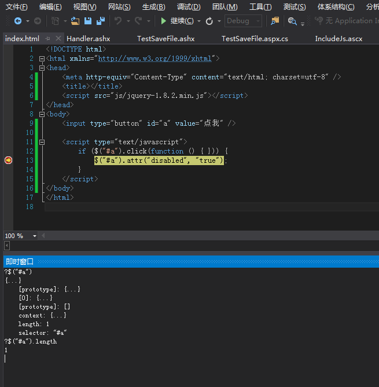
Task: Click the green Continue play icon
Action: point(163,21)
